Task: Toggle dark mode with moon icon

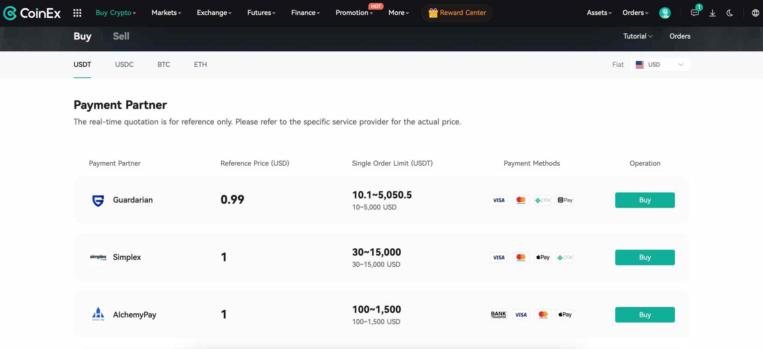Action: (x=730, y=13)
